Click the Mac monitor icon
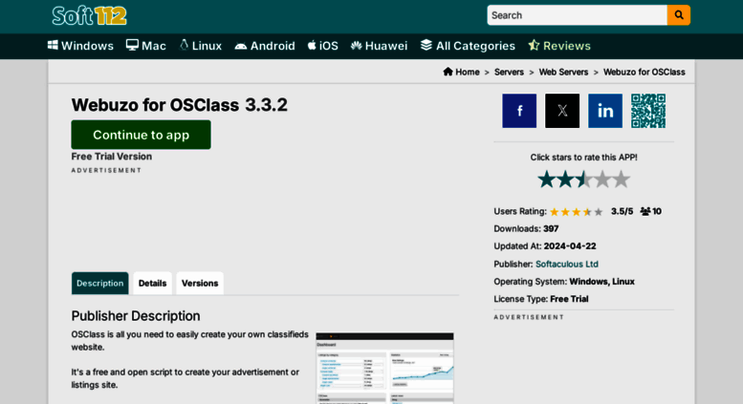Viewport: 743px width, 404px height. pos(132,45)
